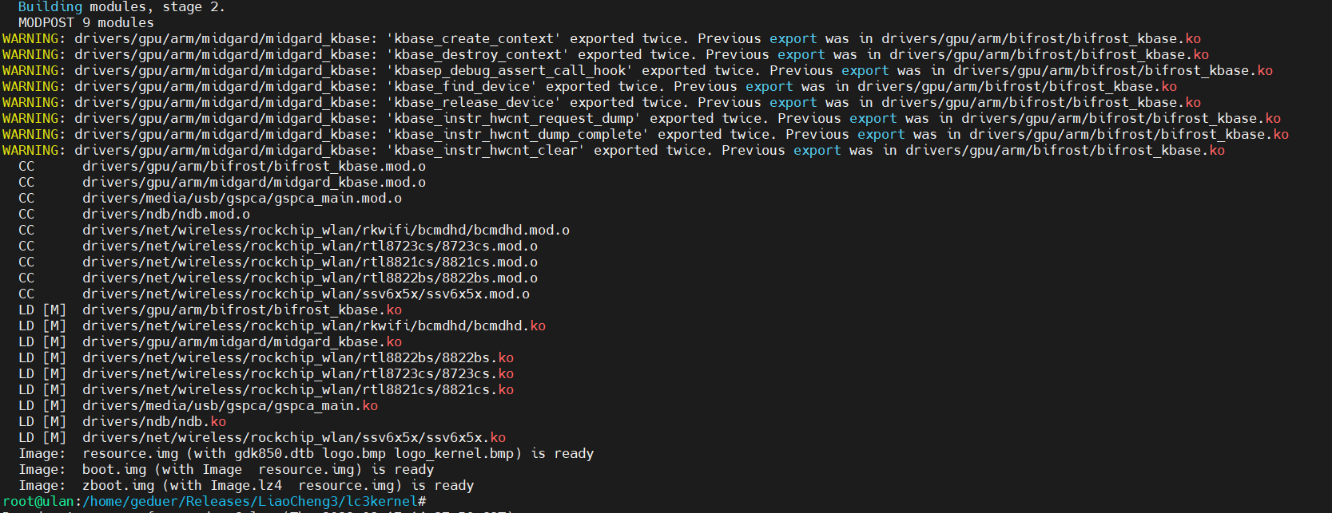Click 'kbase_destroy_context' warning symbol name
This screenshot has height=513, width=1332.
[x=478, y=54]
